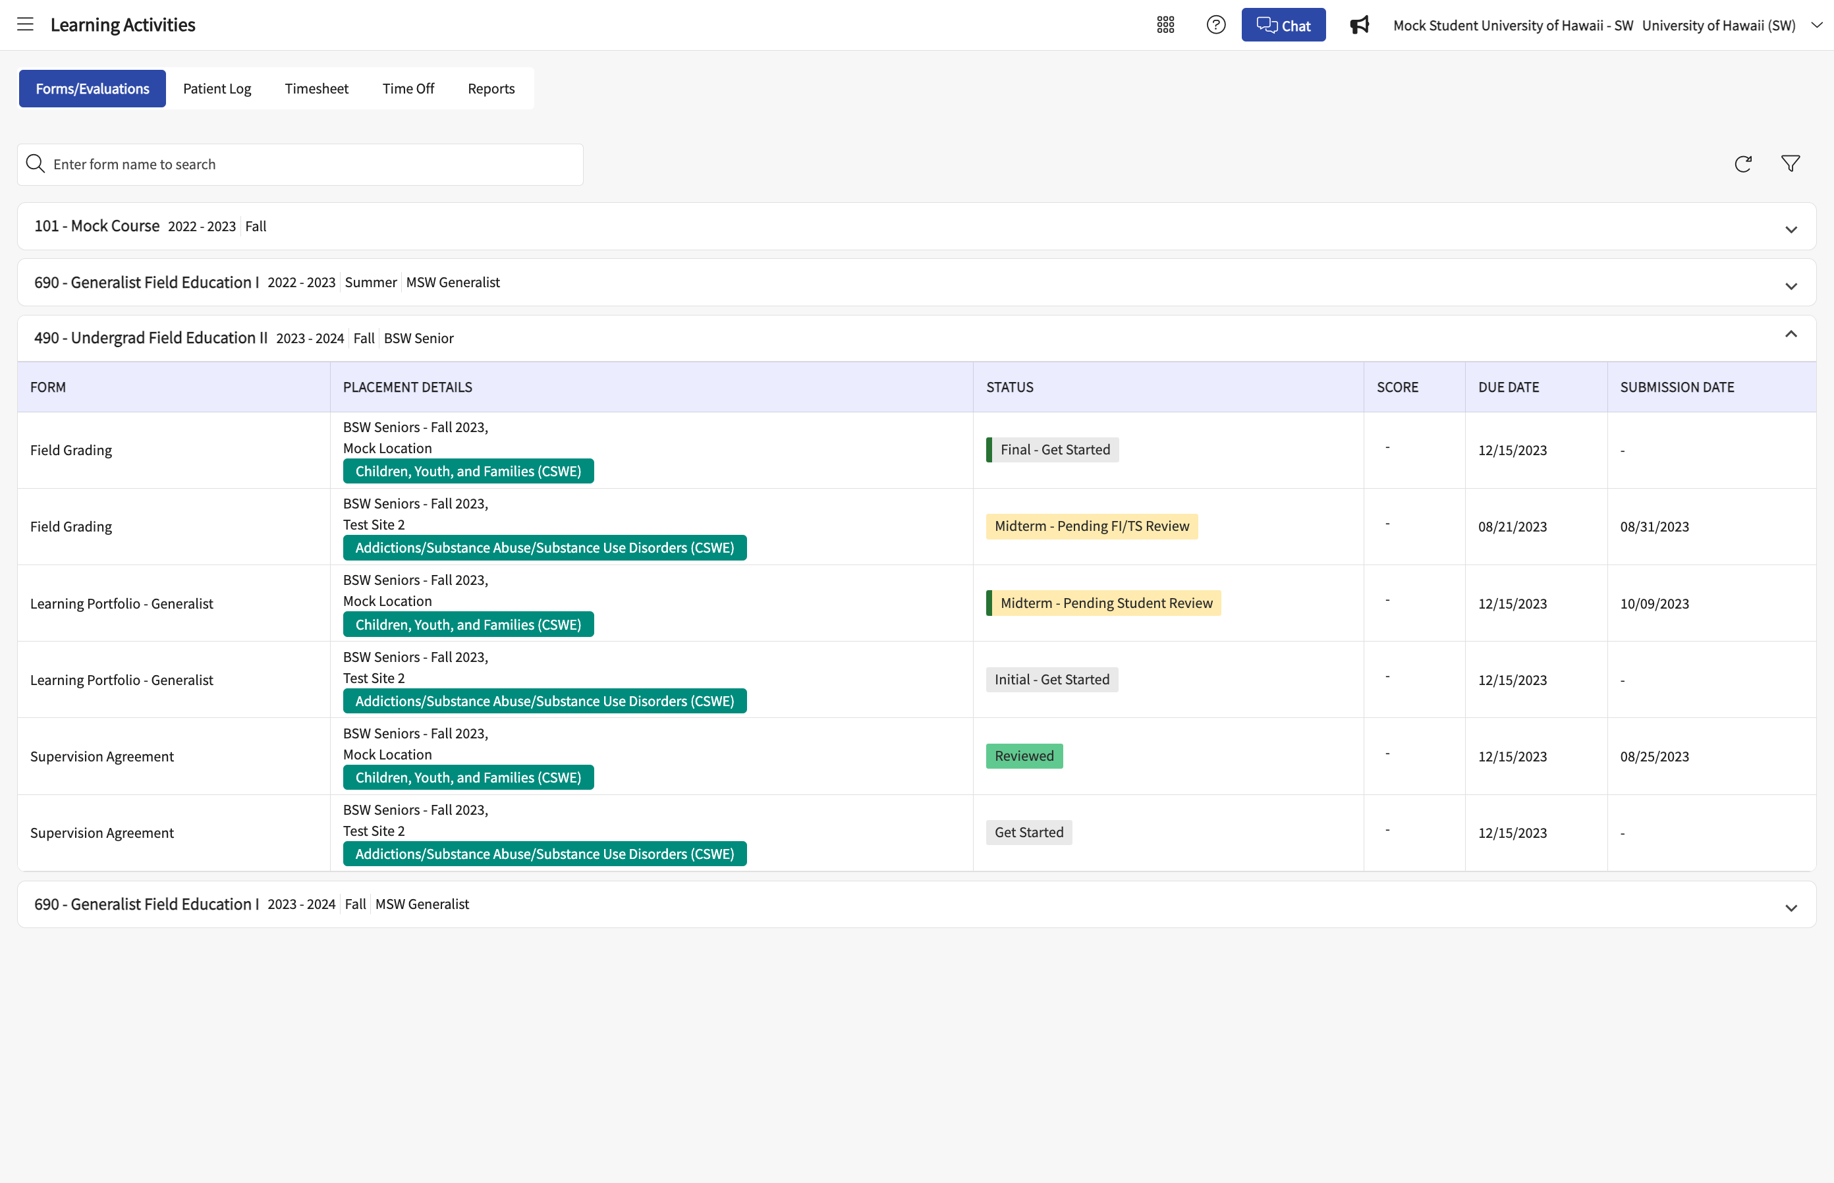Select the Forms/Evaluations tab
This screenshot has width=1834, height=1183.
tap(92, 88)
